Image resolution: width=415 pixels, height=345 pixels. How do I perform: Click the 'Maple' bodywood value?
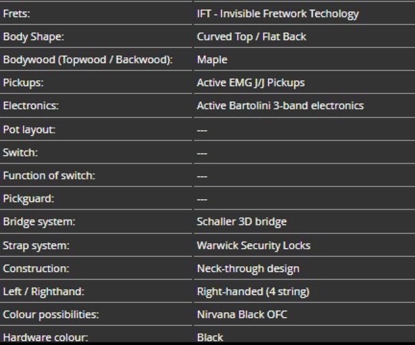tap(212, 60)
